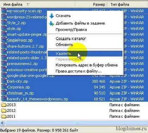Select the file premiumnews1.zip
This screenshot has height=133, width=148.
tap(22, 64)
